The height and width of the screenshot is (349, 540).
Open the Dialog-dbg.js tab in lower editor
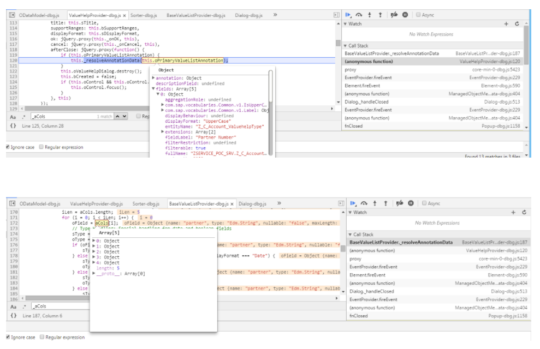[254, 203]
